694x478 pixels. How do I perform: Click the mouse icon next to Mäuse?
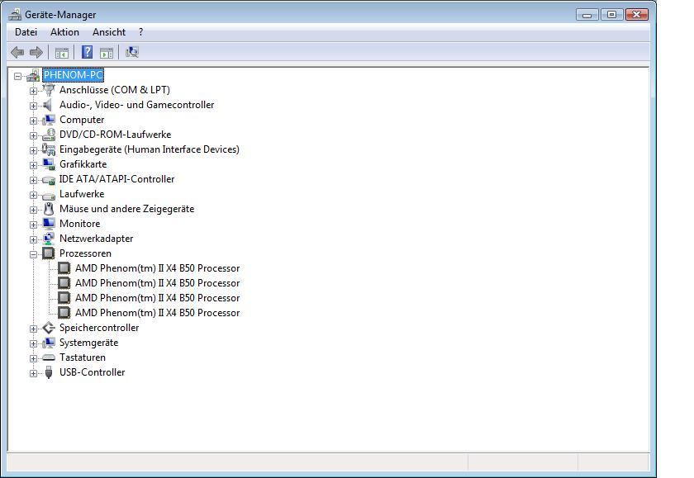click(49, 209)
